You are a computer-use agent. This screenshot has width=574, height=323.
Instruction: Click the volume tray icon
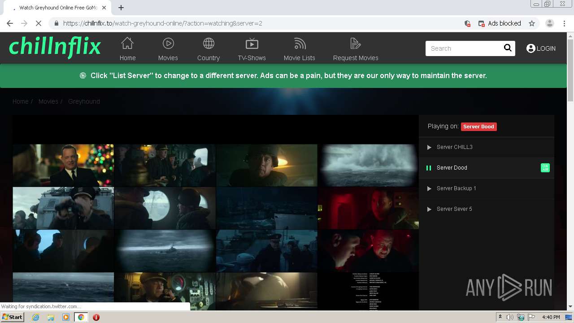(510, 317)
